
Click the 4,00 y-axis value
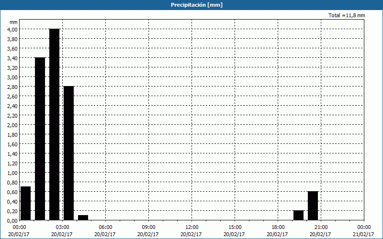pyautogui.click(x=12, y=29)
